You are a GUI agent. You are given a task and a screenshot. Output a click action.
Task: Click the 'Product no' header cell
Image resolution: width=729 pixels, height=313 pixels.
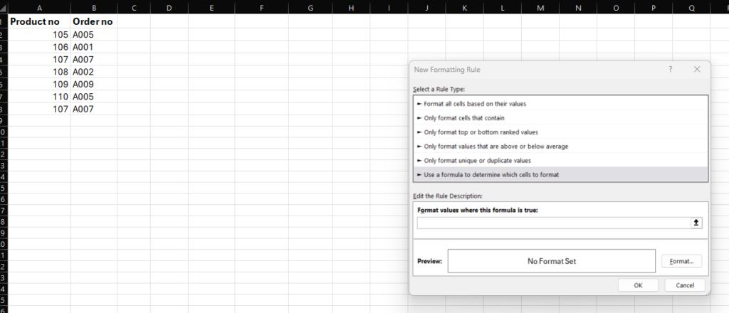click(x=39, y=21)
